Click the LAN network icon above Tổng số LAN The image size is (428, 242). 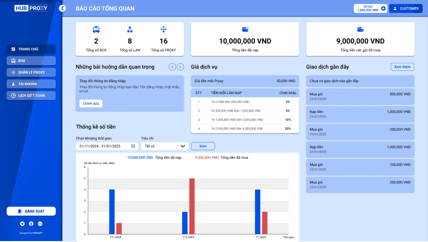pyautogui.click(x=130, y=29)
